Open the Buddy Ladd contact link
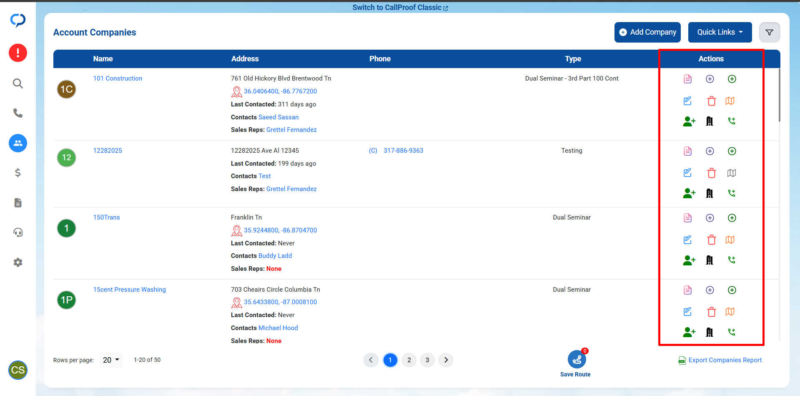800x396 pixels. (275, 256)
